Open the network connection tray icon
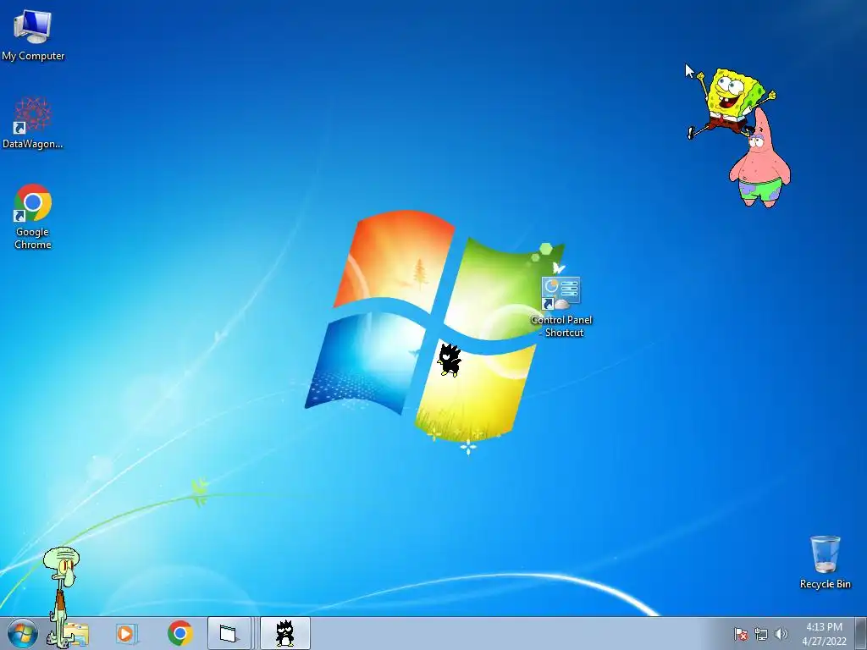 pyautogui.click(x=761, y=634)
